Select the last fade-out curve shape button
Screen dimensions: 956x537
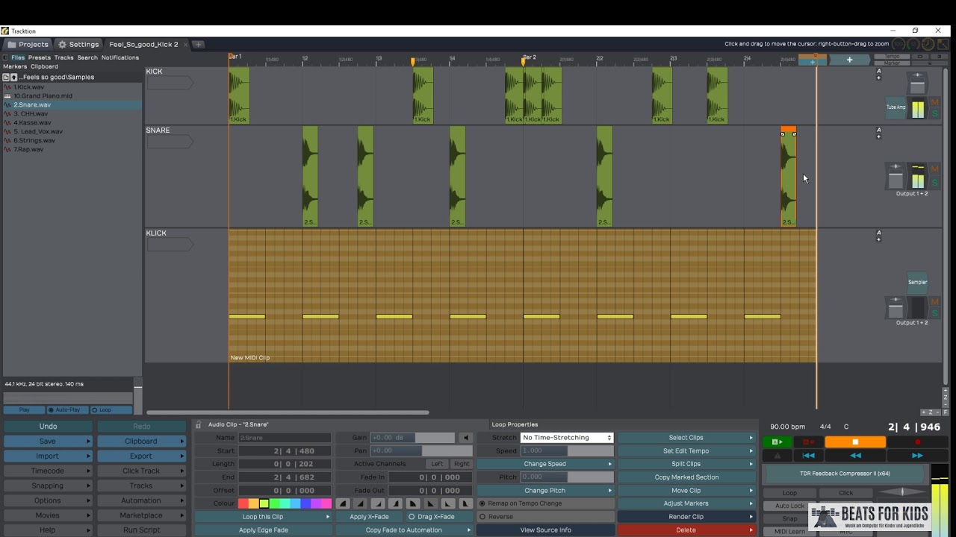click(x=465, y=503)
